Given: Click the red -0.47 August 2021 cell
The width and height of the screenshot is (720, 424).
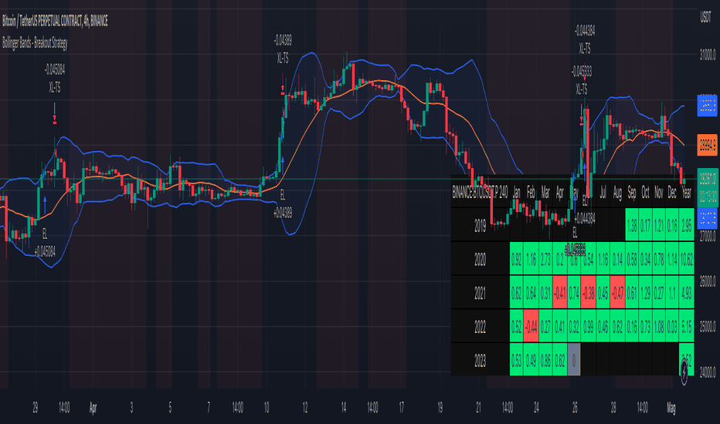Looking at the screenshot, I should click(617, 291).
